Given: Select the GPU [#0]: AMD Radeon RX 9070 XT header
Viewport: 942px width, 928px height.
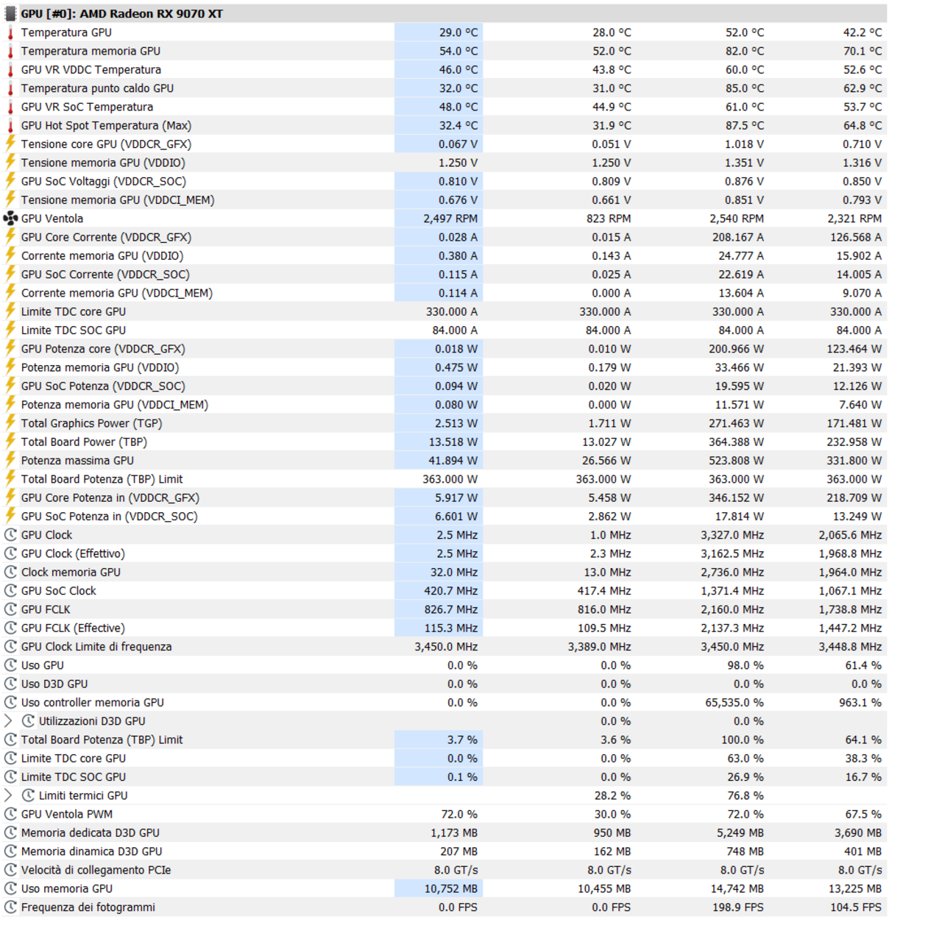Looking at the screenshot, I should click(x=121, y=14).
